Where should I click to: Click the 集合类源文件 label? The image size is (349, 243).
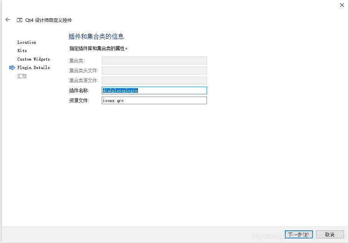pos(84,80)
